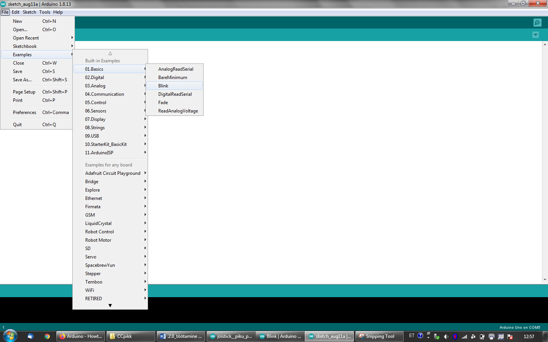Click the volume speaker tray icon
The width and height of the screenshot is (548, 342).
tap(446, 336)
